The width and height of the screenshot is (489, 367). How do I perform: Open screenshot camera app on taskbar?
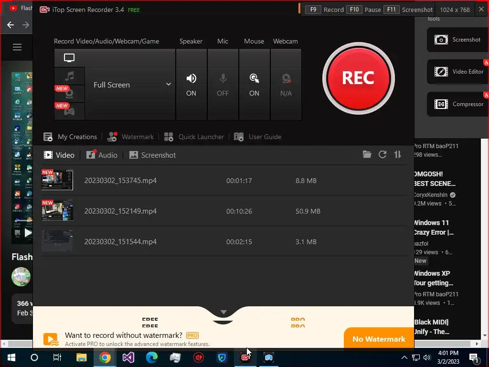[x=268, y=357]
